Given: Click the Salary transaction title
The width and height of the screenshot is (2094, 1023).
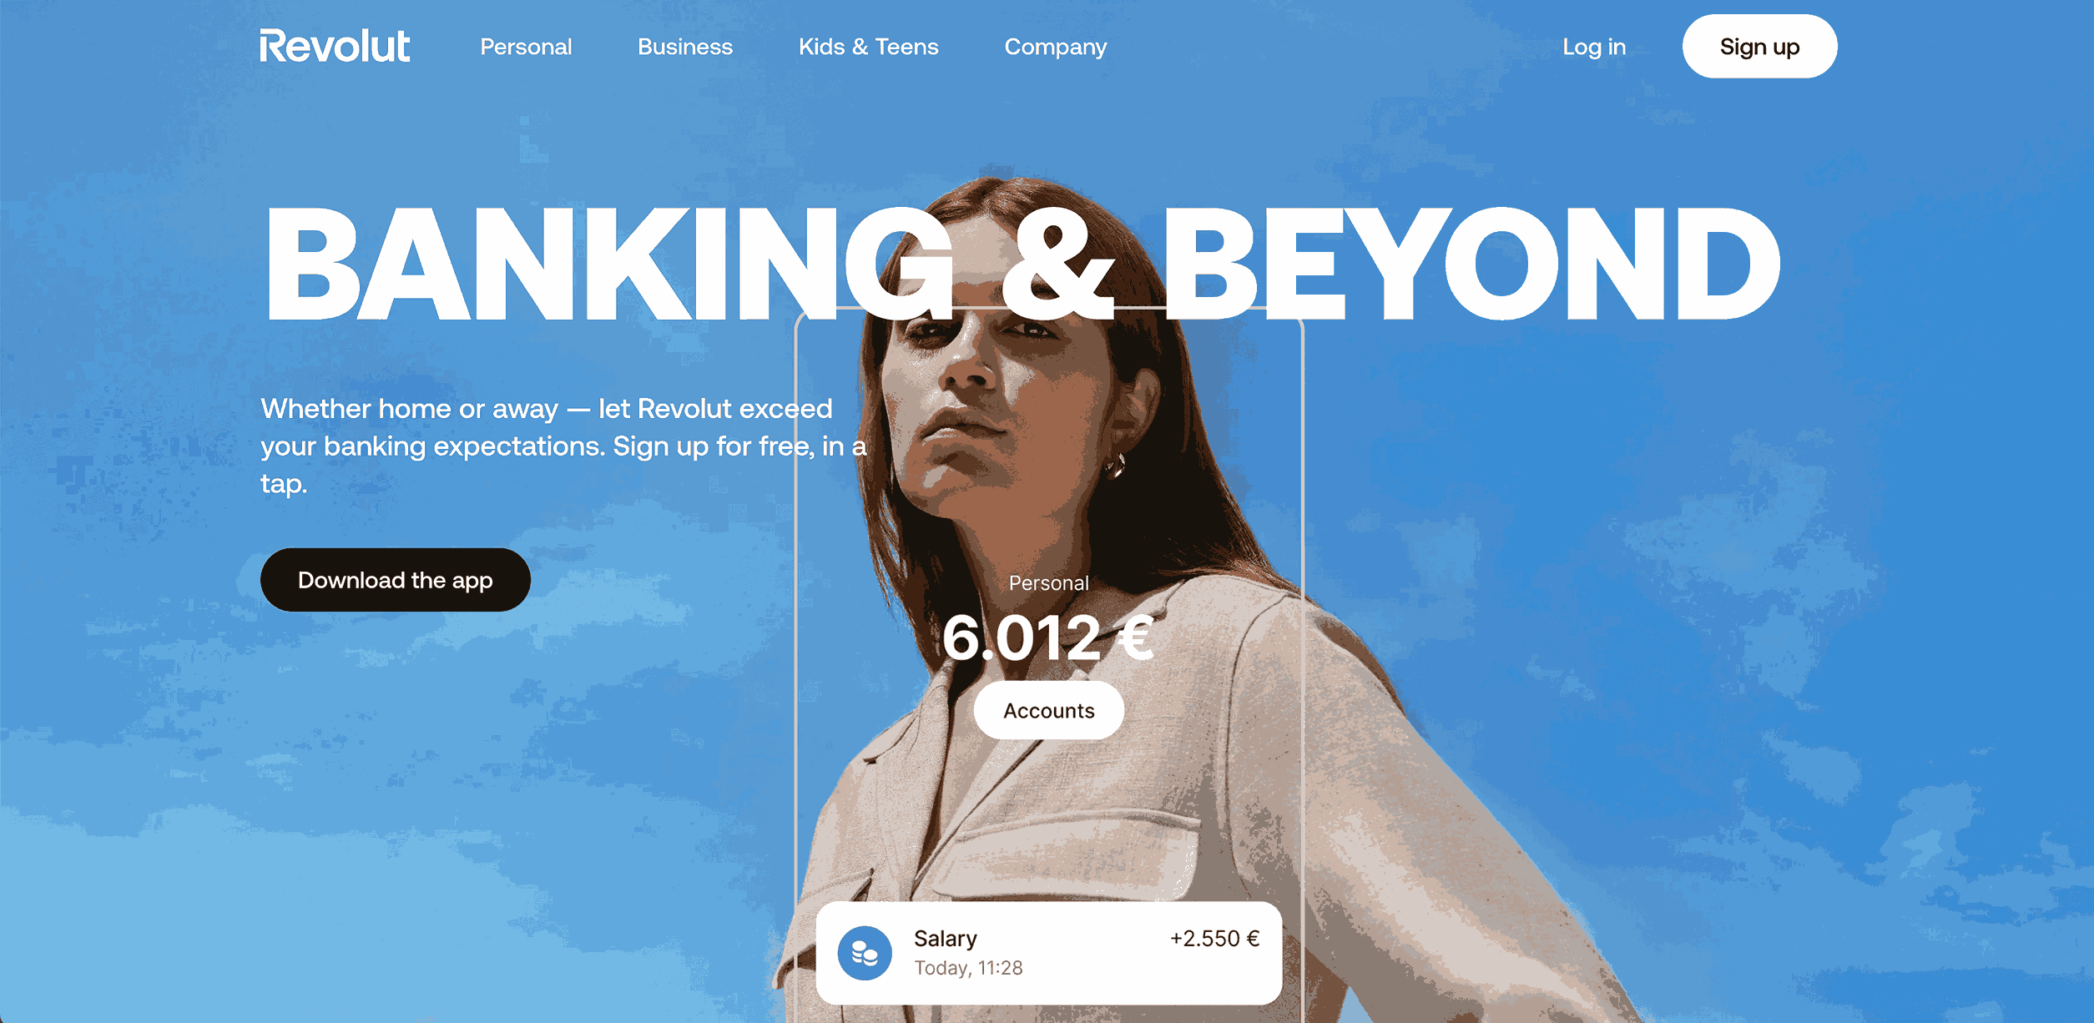Looking at the screenshot, I should pyautogui.click(x=946, y=939).
